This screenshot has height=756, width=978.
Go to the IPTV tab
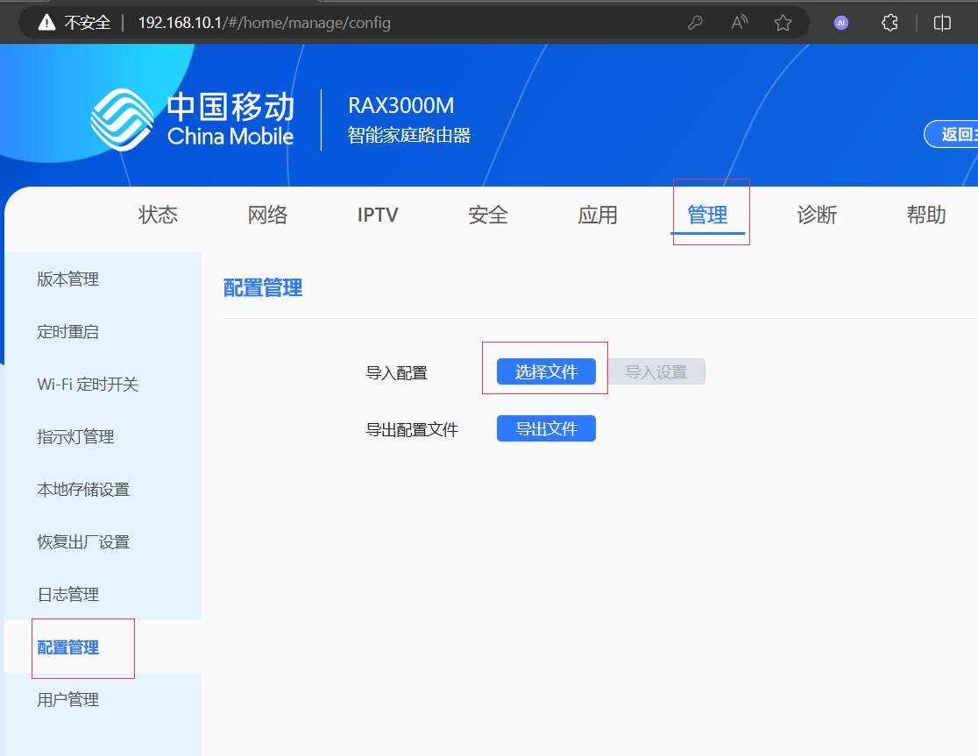click(x=378, y=215)
